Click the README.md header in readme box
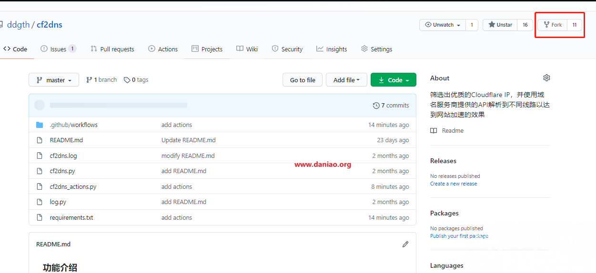The height and width of the screenshot is (273, 596). [x=53, y=244]
